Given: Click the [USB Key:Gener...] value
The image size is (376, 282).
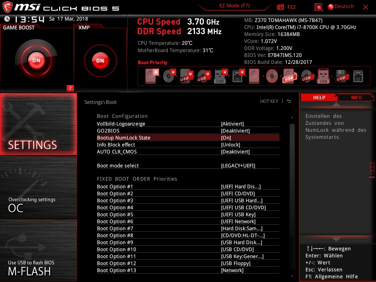Looking at the screenshot, I should point(242,256).
